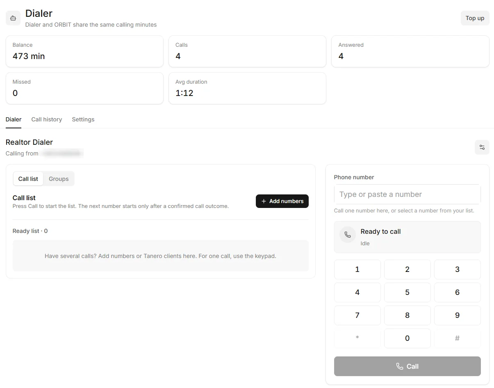The width and height of the screenshot is (494, 388).
Task: Click 'Dialer and ORBIT share' subtitle
Action: tap(91, 25)
